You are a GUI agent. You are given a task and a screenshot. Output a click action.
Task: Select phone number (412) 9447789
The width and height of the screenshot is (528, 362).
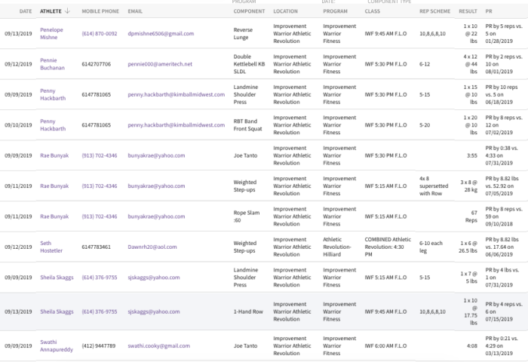coord(98,346)
